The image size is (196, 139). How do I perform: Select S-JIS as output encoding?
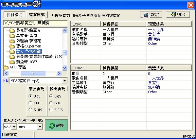pyautogui.click(x=51, y=110)
